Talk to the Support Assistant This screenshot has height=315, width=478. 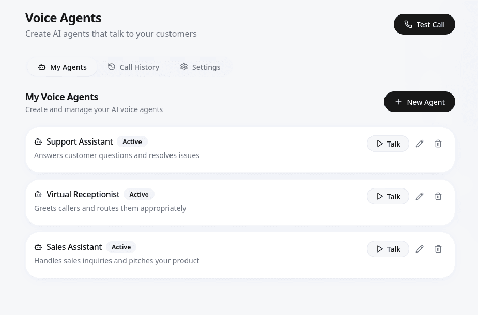click(388, 144)
